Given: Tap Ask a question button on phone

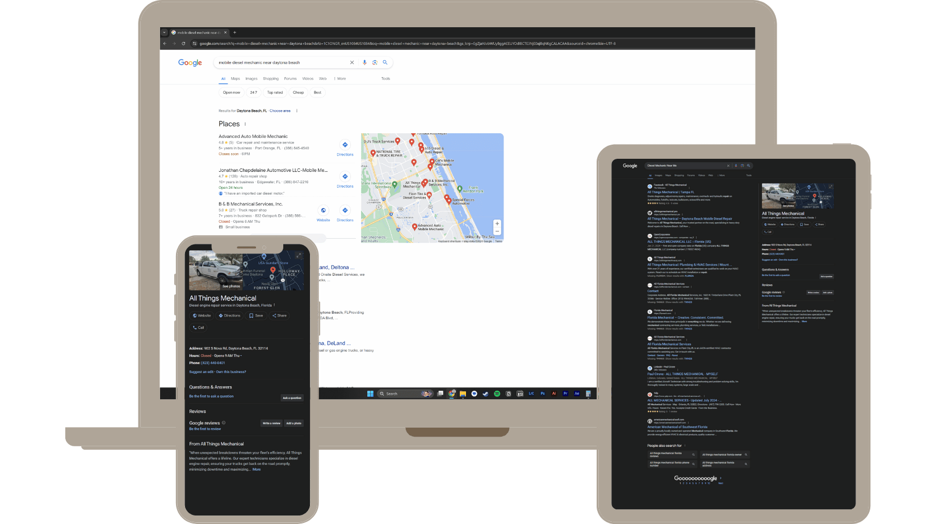Looking at the screenshot, I should [292, 398].
